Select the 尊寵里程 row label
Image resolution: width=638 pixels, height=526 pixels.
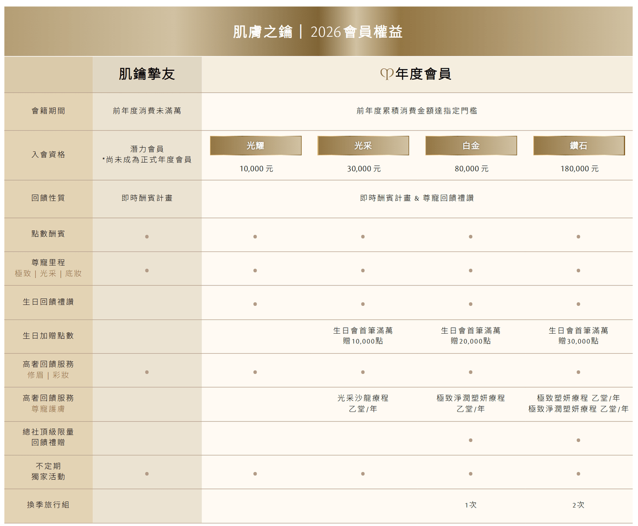[48, 263]
